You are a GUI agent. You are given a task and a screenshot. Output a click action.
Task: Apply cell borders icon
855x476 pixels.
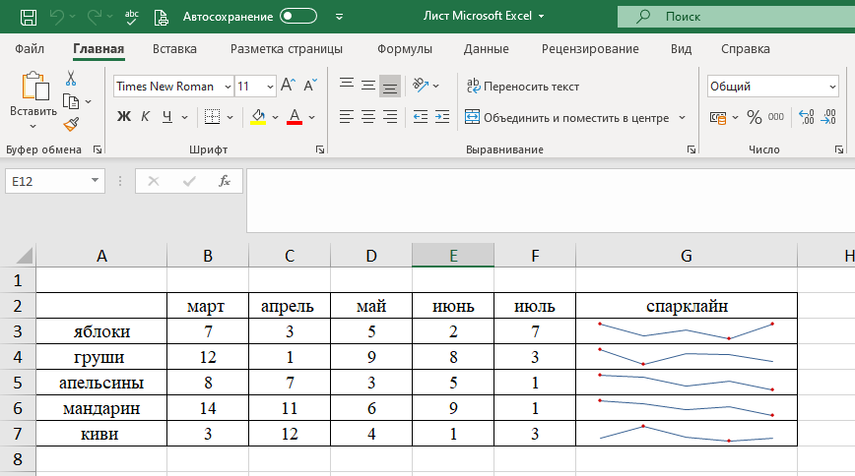[x=212, y=117]
